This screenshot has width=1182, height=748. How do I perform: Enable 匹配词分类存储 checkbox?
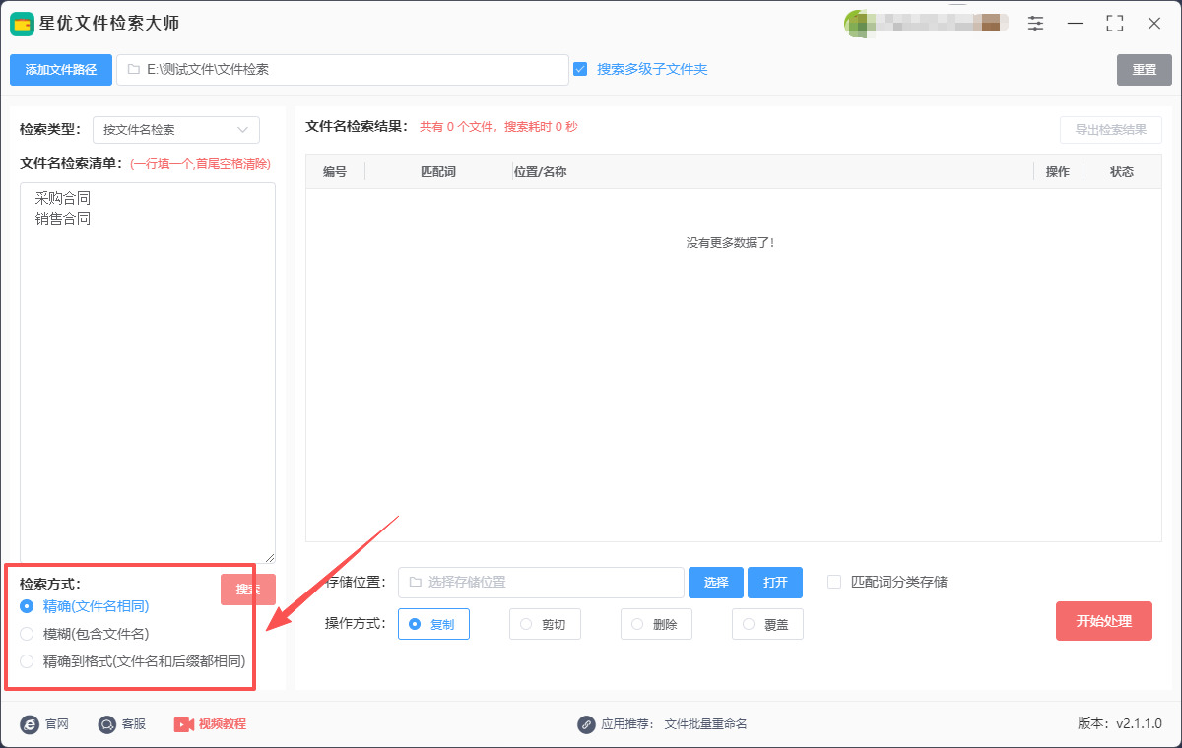coord(834,582)
